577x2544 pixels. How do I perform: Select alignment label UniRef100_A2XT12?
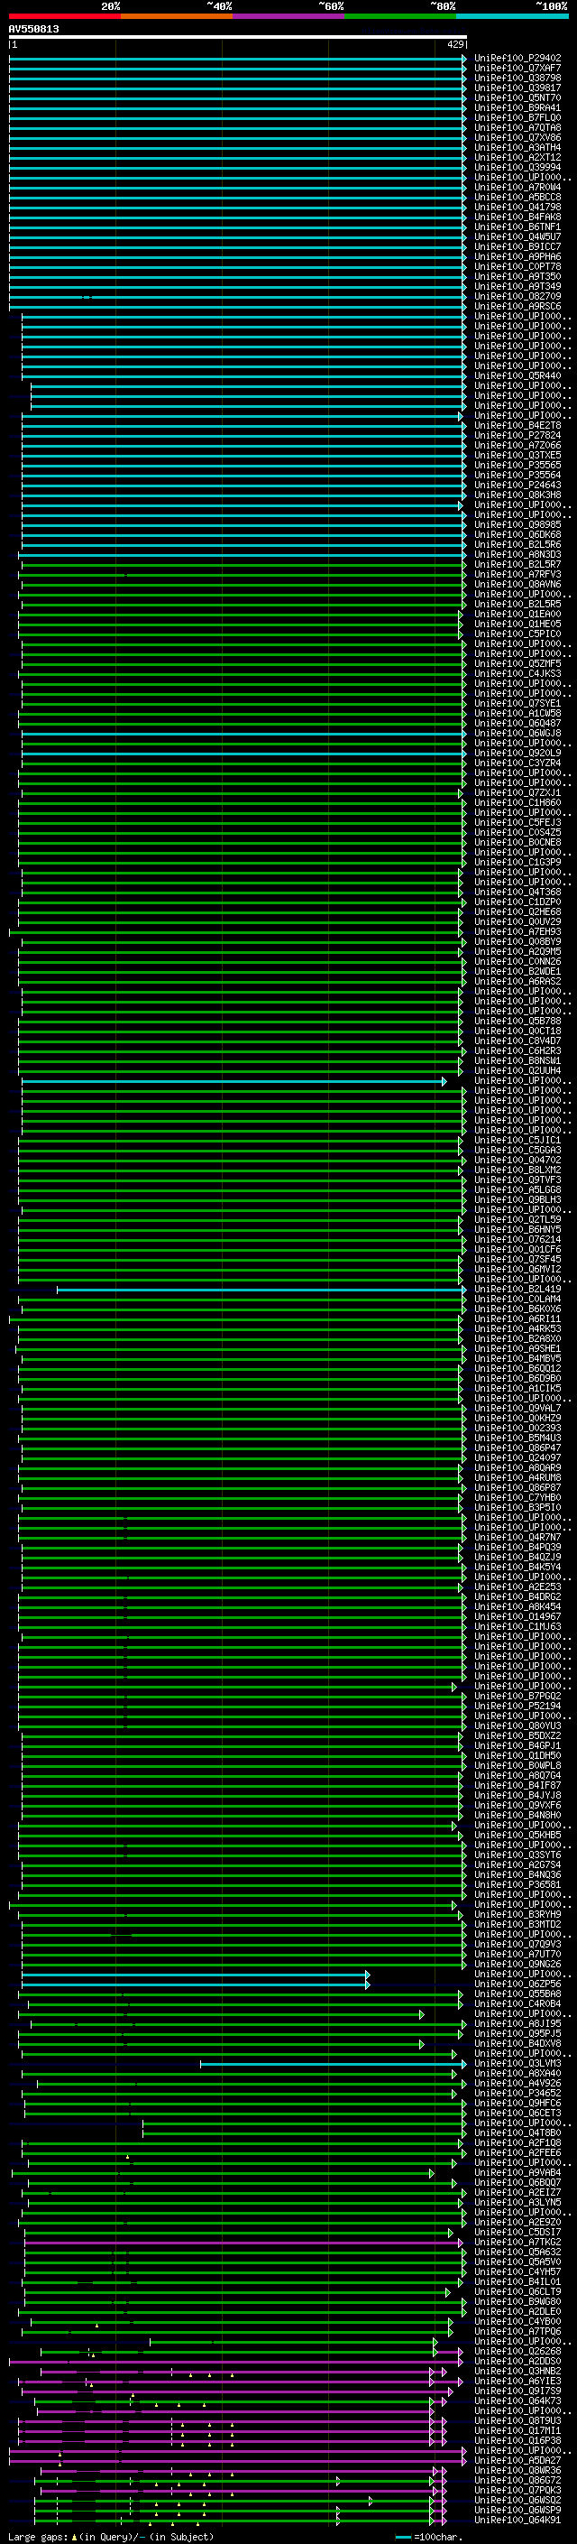pos(517,157)
